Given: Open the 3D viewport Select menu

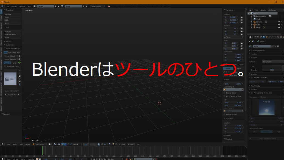Looking at the screenshot, I should [15, 144].
